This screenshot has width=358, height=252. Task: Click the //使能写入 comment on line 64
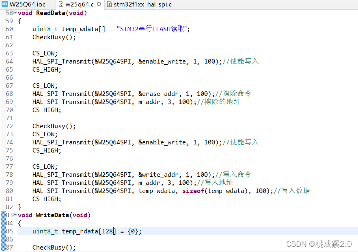[241, 61]
